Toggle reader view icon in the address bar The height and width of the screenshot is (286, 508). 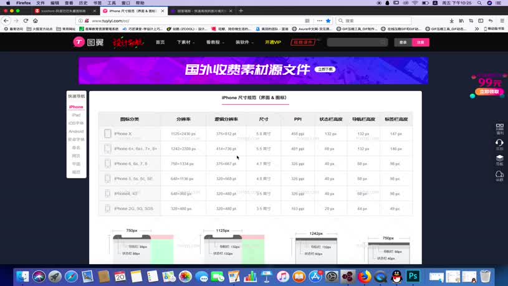click(307, 21)
